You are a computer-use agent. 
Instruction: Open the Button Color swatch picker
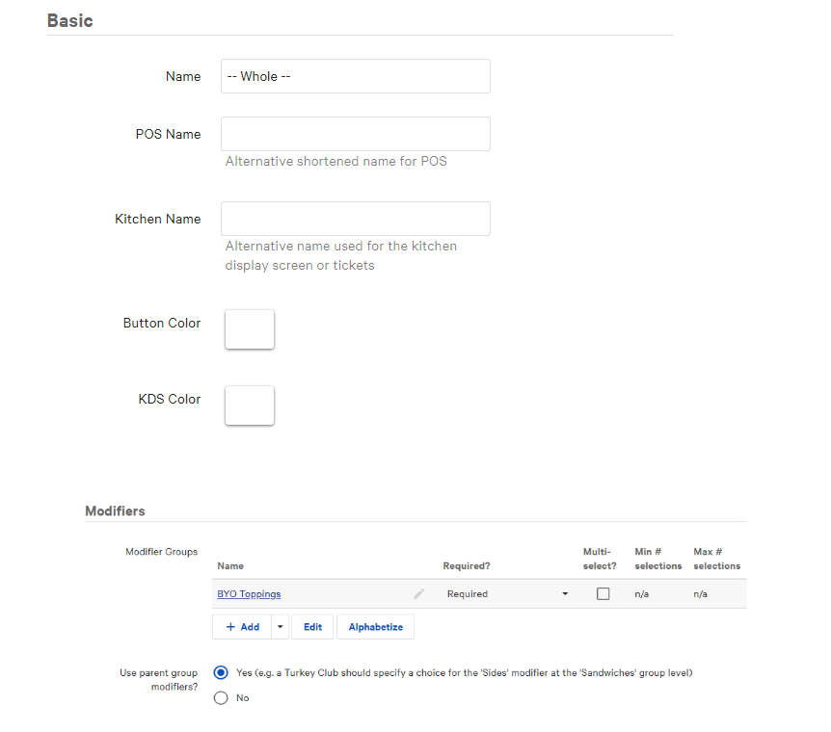tap(250, 329)
